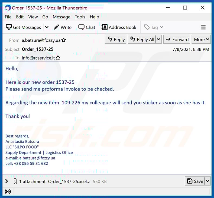Click the subject text Order_1537-25
214x198 pixels.
38,49
